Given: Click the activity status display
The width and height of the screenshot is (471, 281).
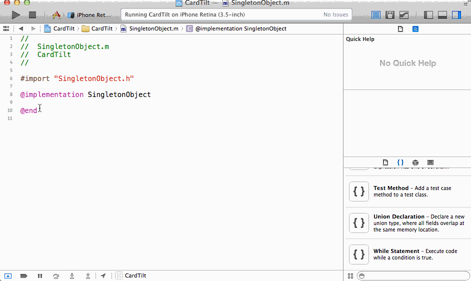Looking at the screenshot, I should coord(236,14).
